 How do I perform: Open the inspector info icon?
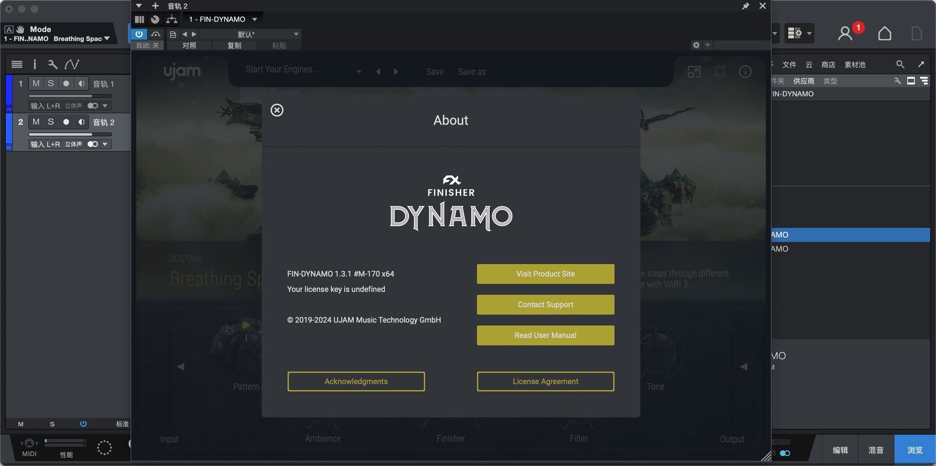tap(35, 64)
